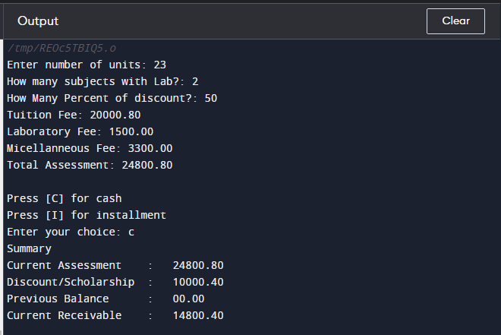
Task: Select the Current Receivable value 14800.40
Action: pyautogui.click(x=198, y=315)
